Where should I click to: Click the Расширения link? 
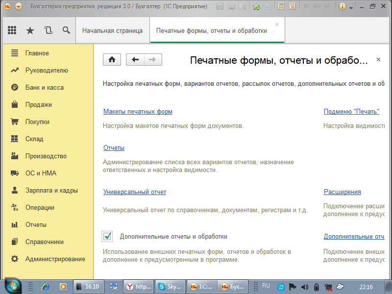point(342,192)
